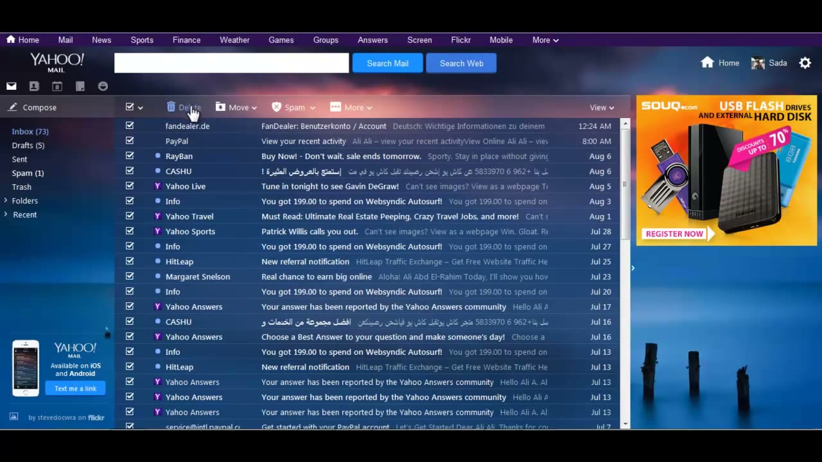This screenshot has height=462, width=822.
Task: Open the Mail envelope icon
Action: point(12,86)
